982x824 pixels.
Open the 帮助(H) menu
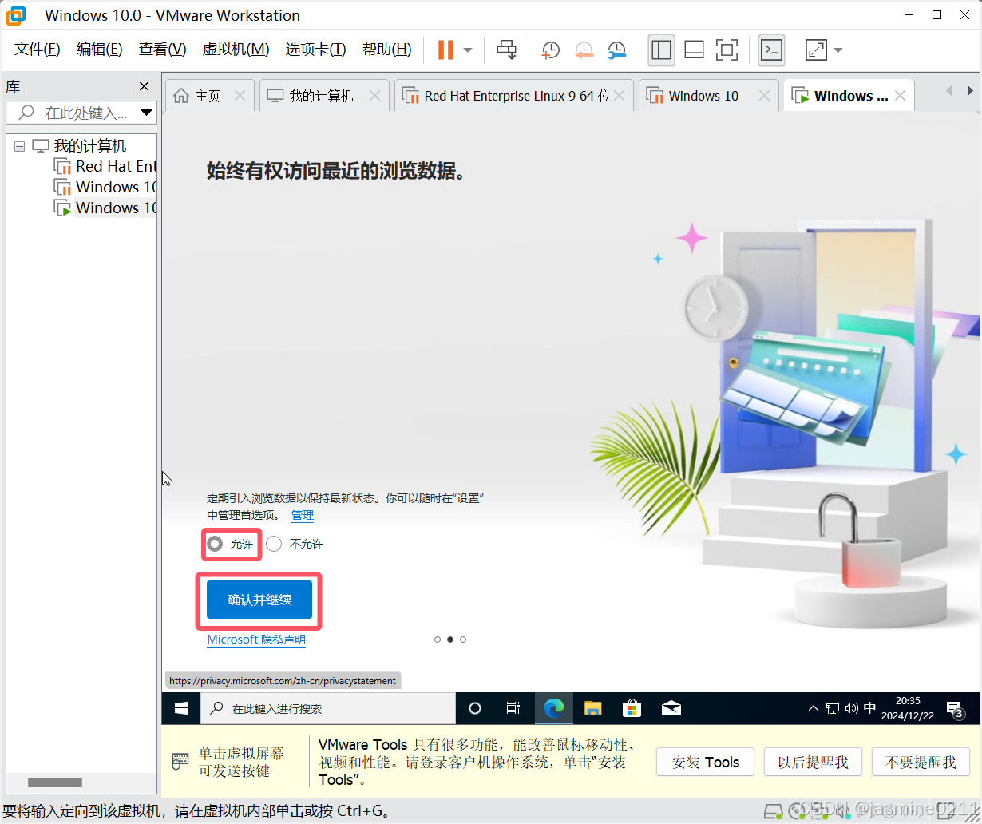pos(387,50)
